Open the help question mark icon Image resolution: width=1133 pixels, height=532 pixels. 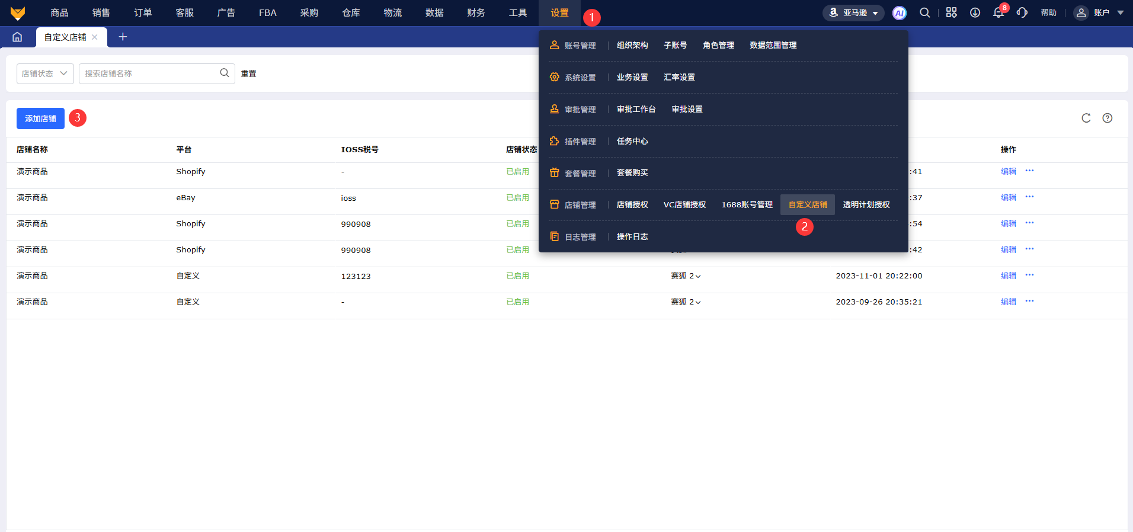pyautogui.click(x=1107, y=118)
